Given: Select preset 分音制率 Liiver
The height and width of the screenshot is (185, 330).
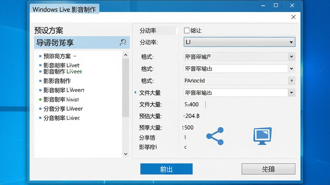Looking at the screenshot, I should (x=59, y=118).
